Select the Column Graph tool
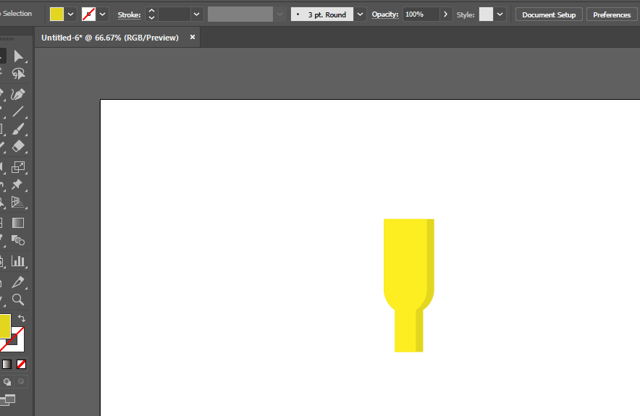Image resolution: width=640 pixels, height=416 pixels. point(18,261)
